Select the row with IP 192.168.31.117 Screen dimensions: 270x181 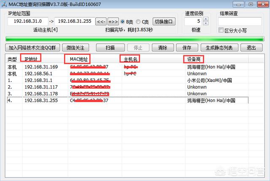(127, 87)
